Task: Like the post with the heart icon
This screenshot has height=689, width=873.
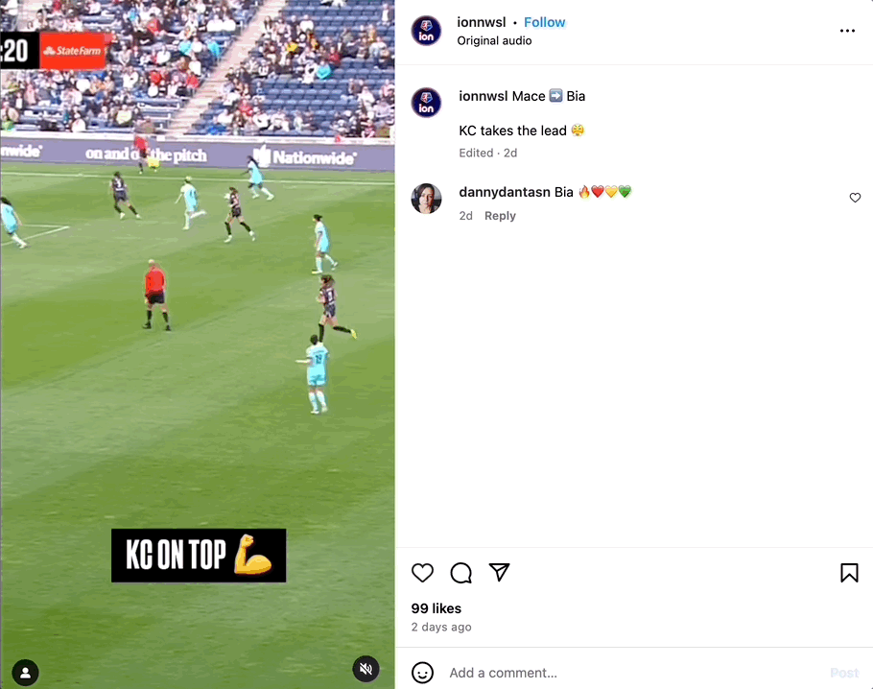Action: [x=422, y=573]
